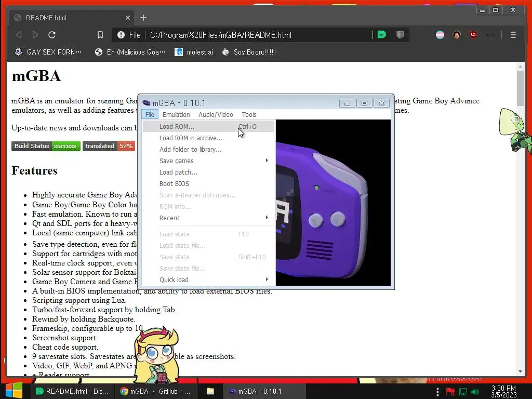
Task: Open the uBlock Origin extension icon
Action: tap(473, 35)
